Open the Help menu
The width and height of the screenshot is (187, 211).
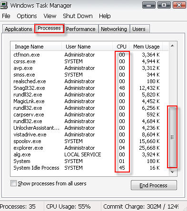click(x=105, y=16)
